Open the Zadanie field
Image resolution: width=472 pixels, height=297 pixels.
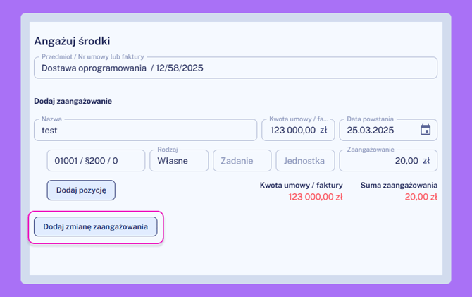[242, 161]
